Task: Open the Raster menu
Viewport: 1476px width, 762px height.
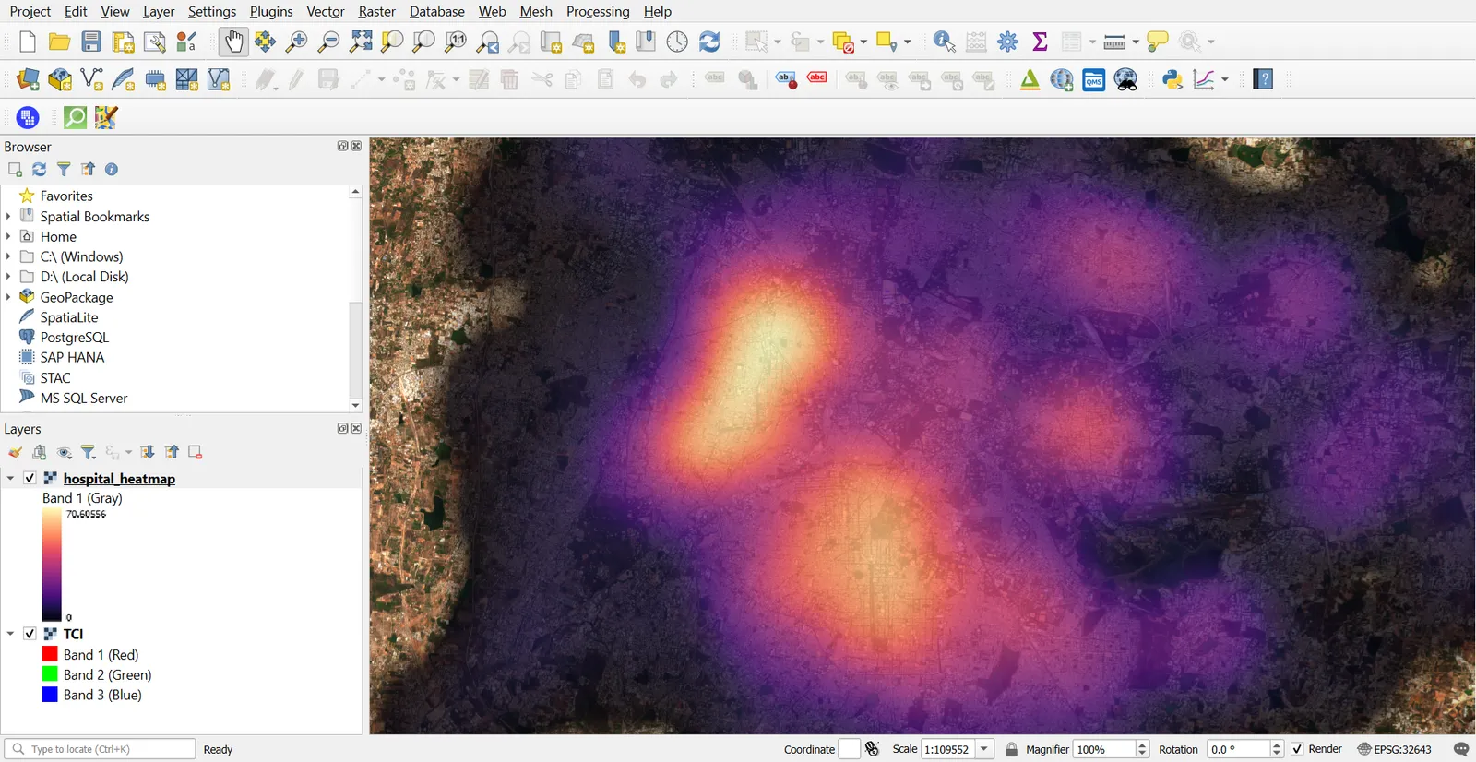Action: click(376, 11)
